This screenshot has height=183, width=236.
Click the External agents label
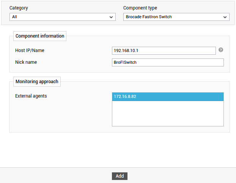[x=31, y=96]
